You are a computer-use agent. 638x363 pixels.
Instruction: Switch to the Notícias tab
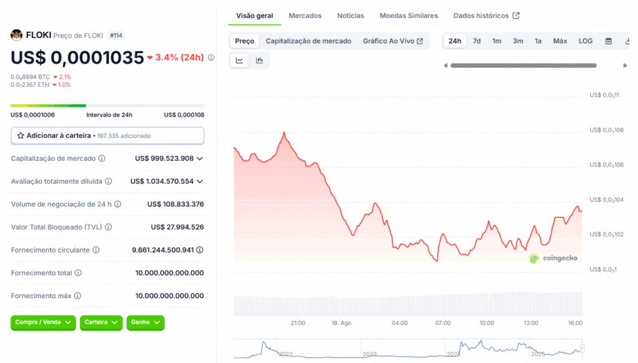pos(350,16)
